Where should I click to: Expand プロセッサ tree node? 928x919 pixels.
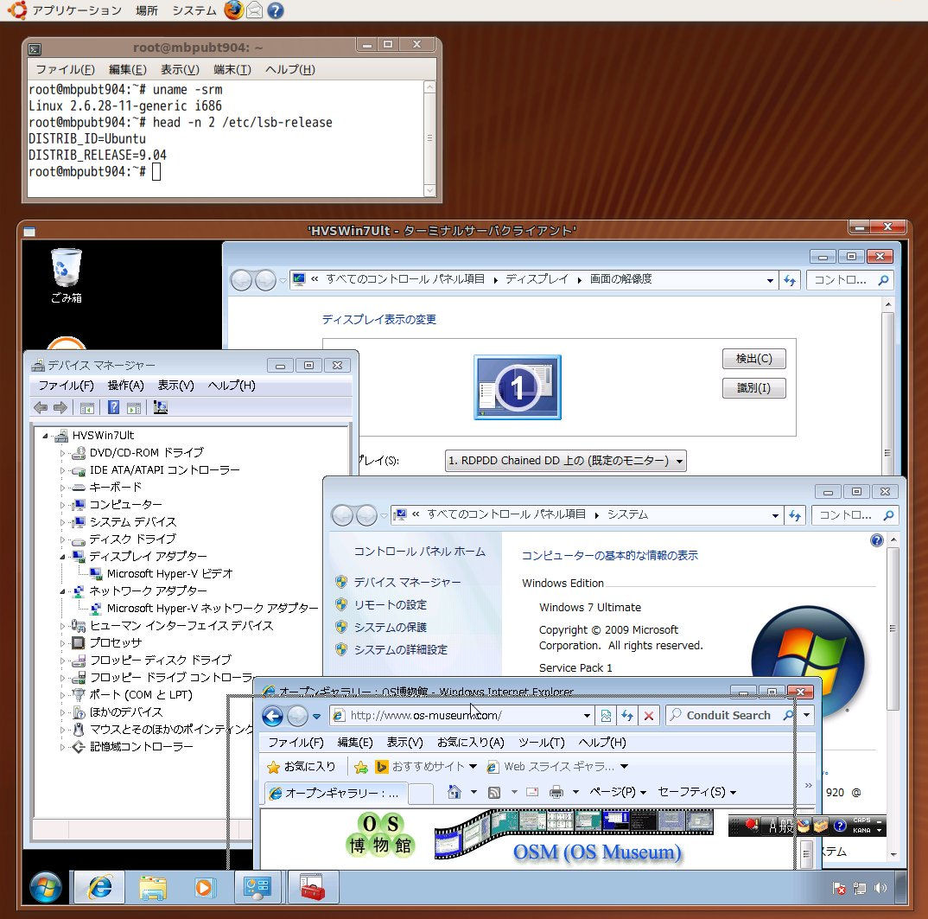(63, 643)
